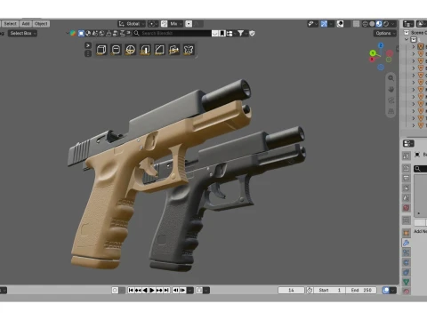Image resolution: width=427 pixels, height=320 pixels.
Task: Open the Select menu in viewport header
Action: point(10,24)
